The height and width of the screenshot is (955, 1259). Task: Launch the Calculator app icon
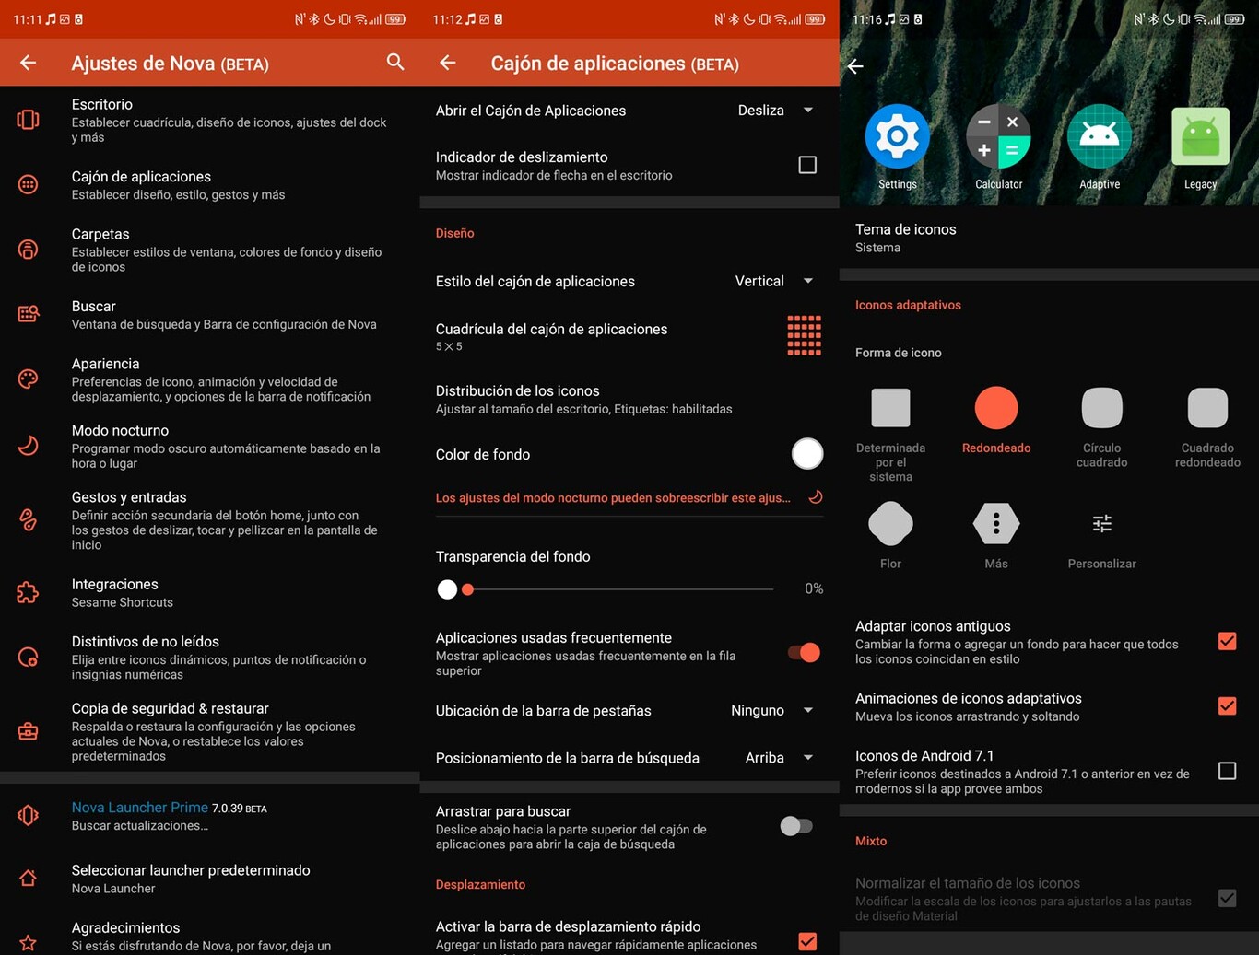998,136
